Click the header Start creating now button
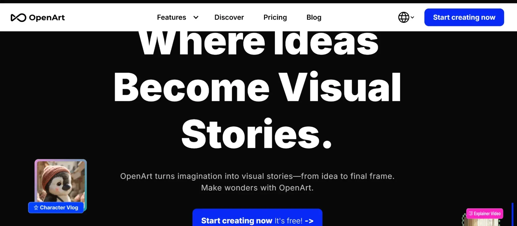 pyautogui.click(x=464, y=17)
